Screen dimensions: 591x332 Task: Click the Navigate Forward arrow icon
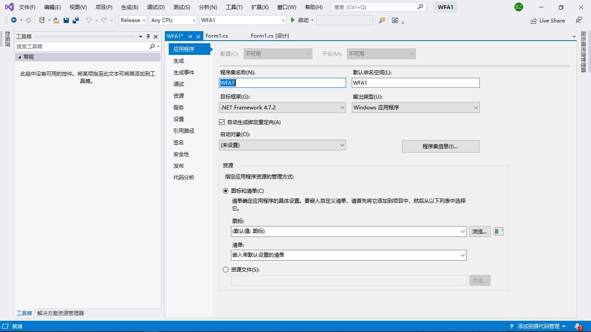pos(29,20)
